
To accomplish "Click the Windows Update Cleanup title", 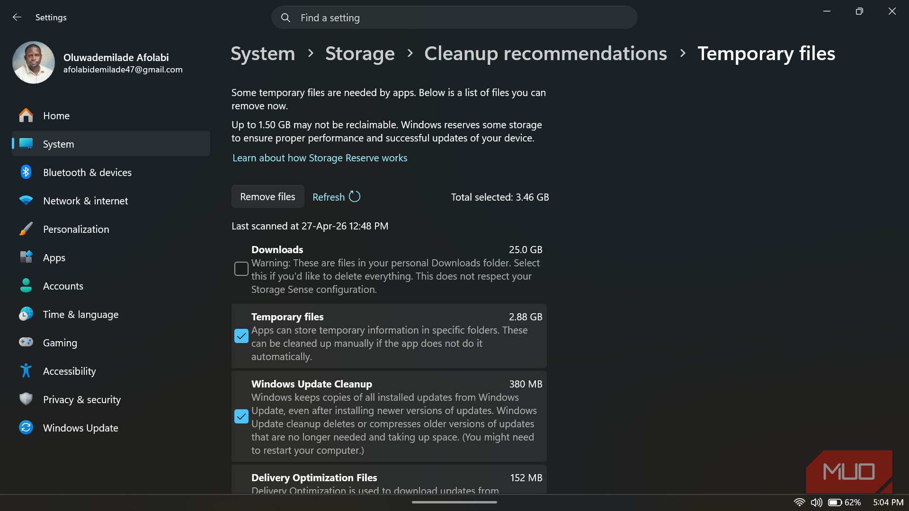I will click(312, 384).
